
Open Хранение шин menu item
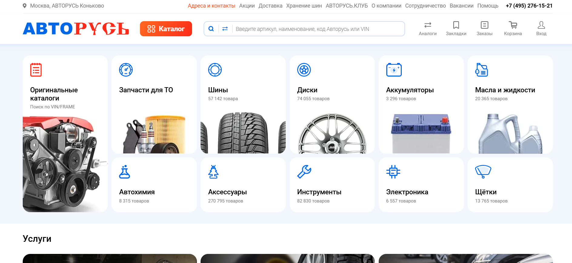[x=304, y=6]
